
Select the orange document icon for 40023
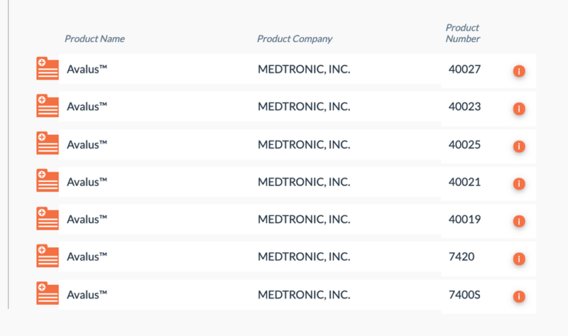tap(47, 106)
